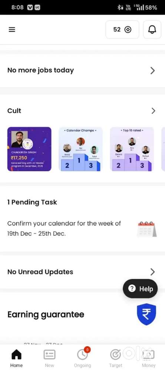Expand No Unread Updates chevron

point(153,272)
